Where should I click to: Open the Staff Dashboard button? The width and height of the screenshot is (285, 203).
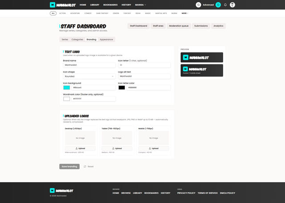point(138,26)
